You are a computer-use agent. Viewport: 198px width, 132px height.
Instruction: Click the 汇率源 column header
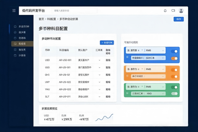point(99,50)
